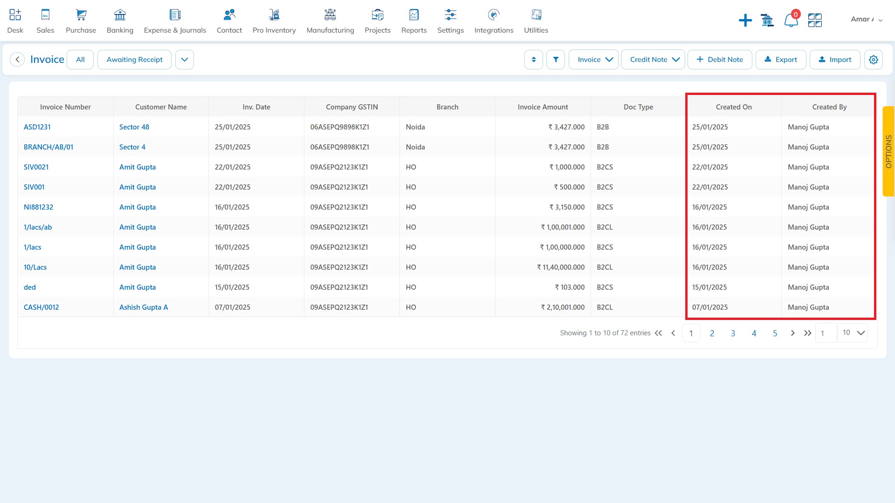Screen dimensions: 895x503
Task: Click the sort order toggle icon
Action: pos(534,60)
